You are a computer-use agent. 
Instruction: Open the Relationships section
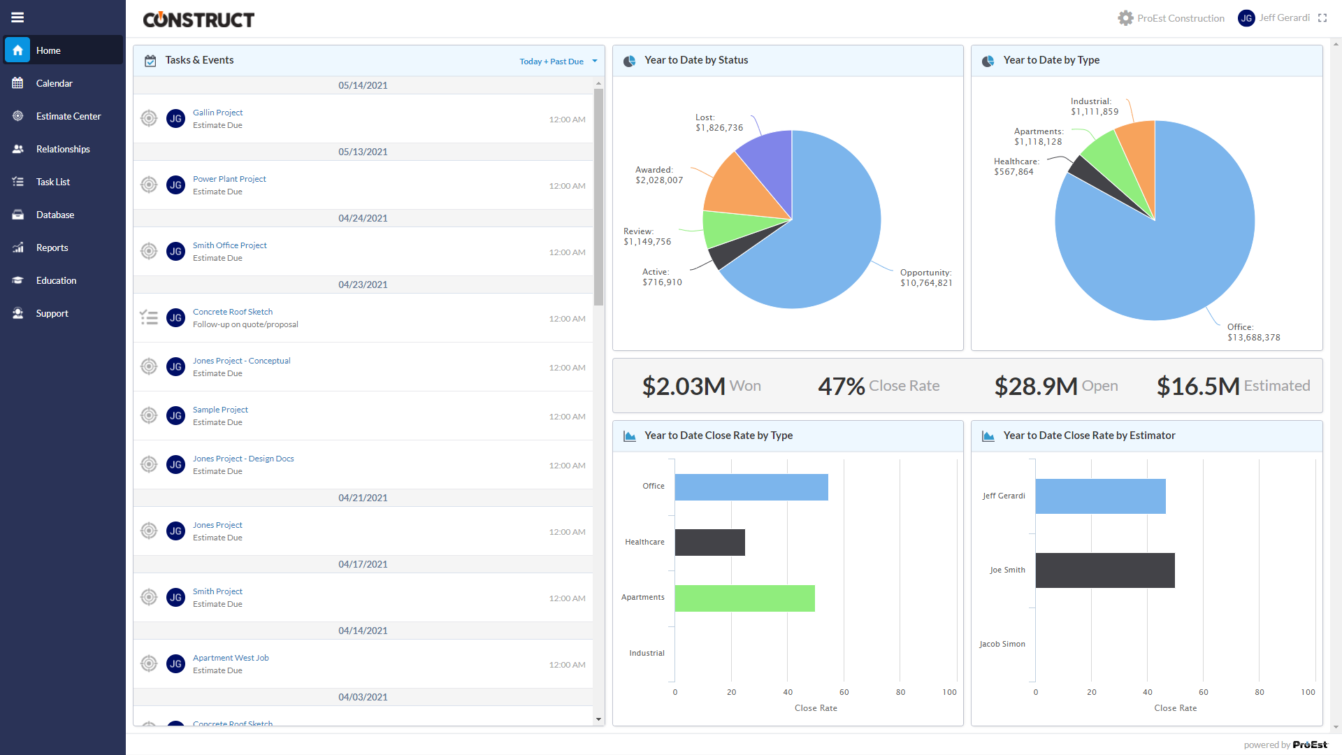click(64, 148)
